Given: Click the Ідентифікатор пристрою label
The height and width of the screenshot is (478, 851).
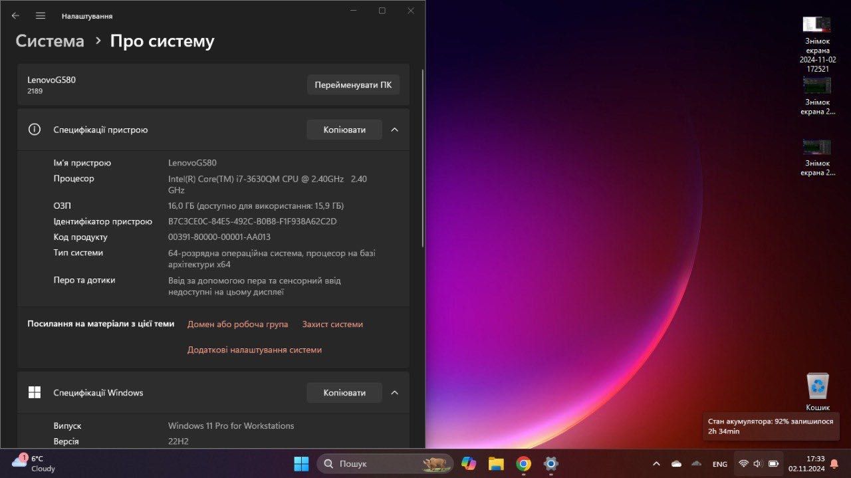Looking at the screenshot, I should tap(102, 221).
